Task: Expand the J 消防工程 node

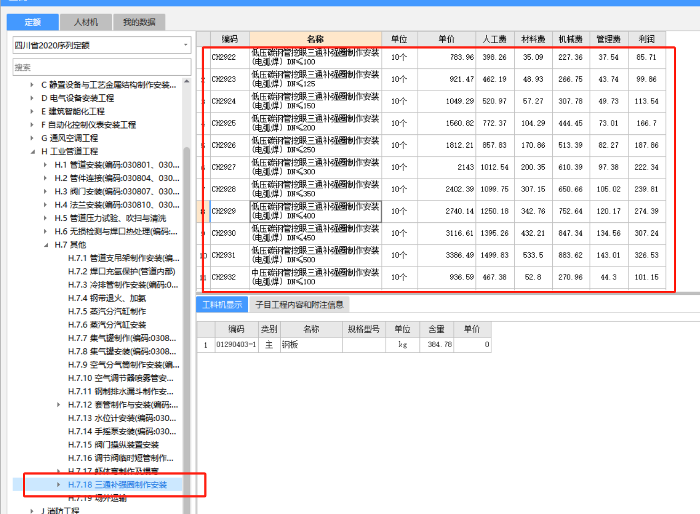Action: click(32, 510)
